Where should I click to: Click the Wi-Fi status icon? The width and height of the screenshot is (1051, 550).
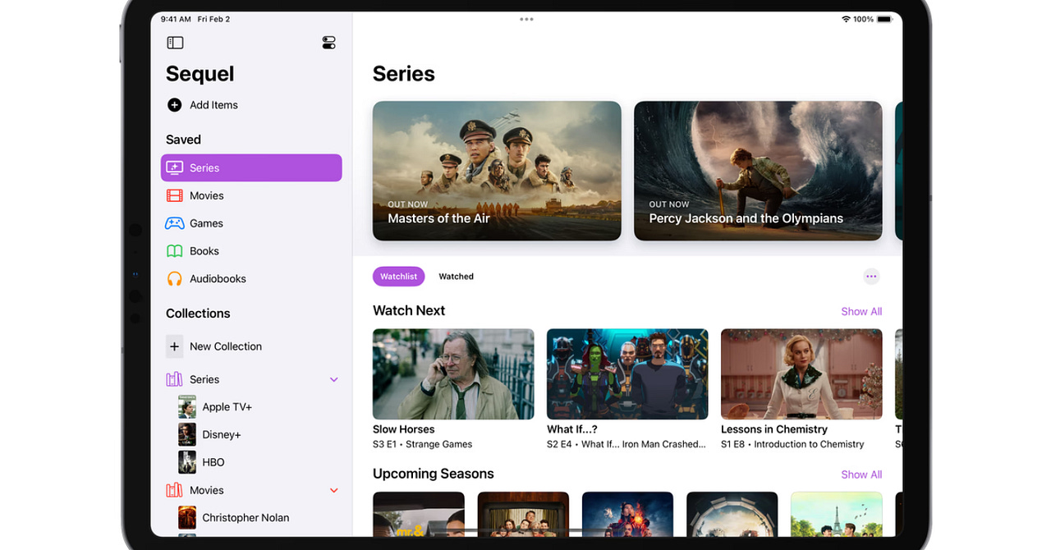846,19
